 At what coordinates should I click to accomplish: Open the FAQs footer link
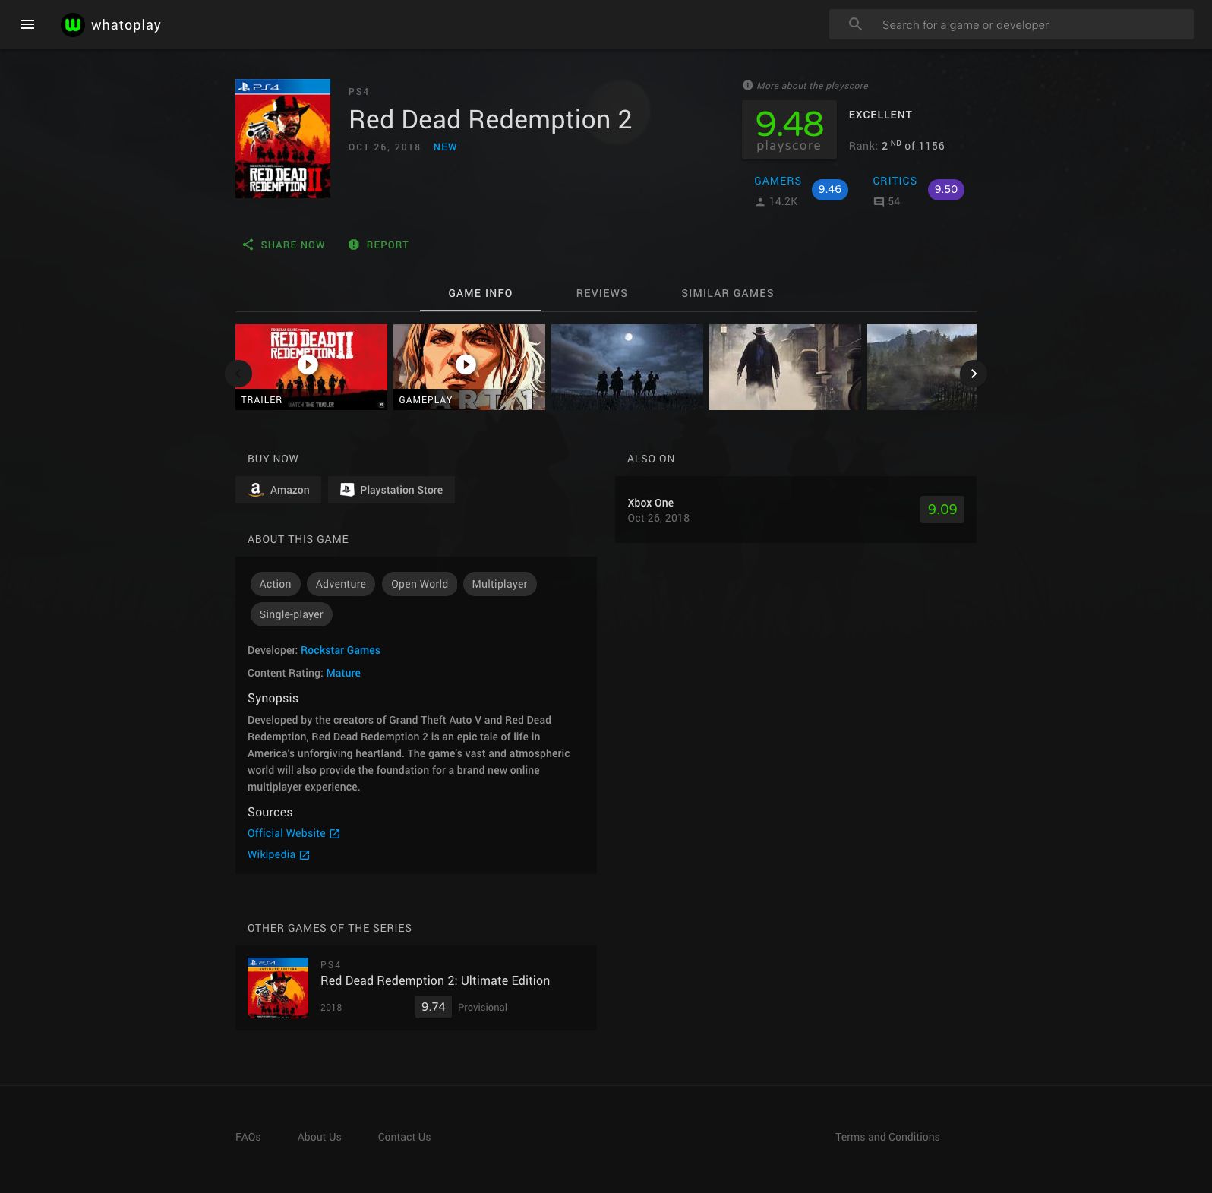(x=248, y=1137)
